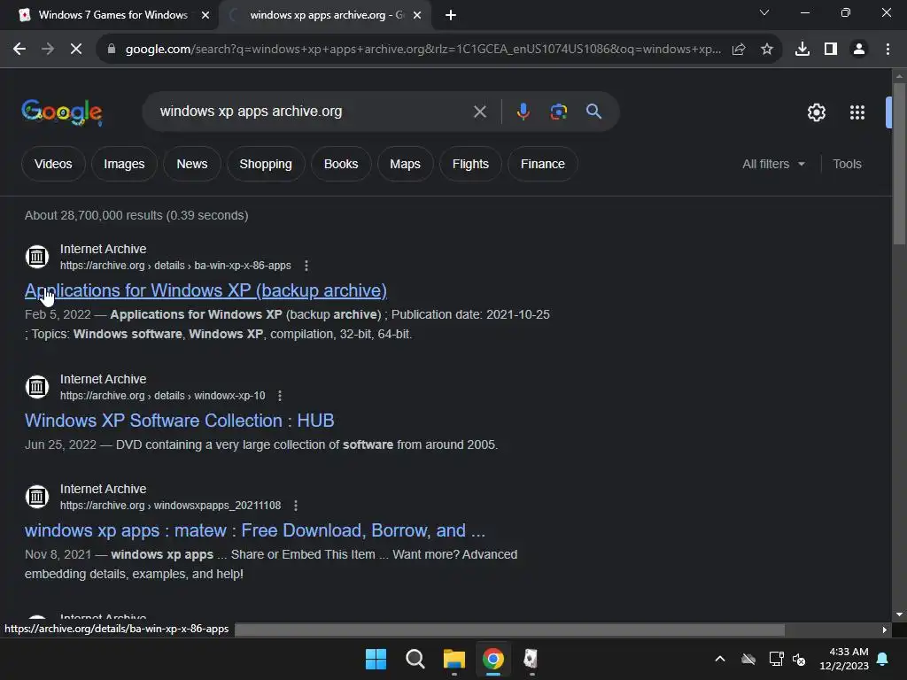Click the horizontal scrollbar at page bottom
Image resolution: width=907 pixels, height=680 pixels.
(509, 630)
